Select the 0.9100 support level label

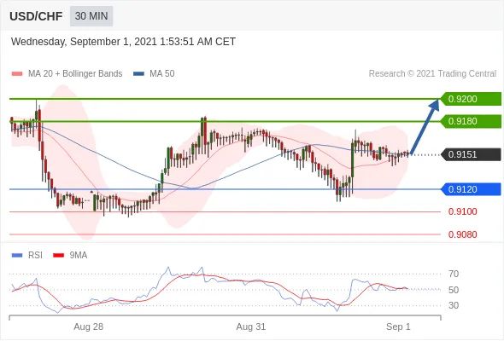point(462,211)
